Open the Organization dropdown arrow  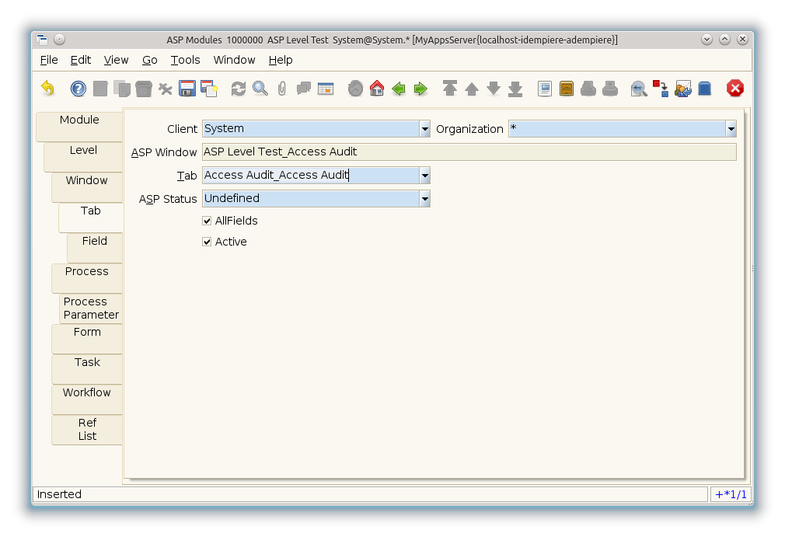(x=731, y=129)
